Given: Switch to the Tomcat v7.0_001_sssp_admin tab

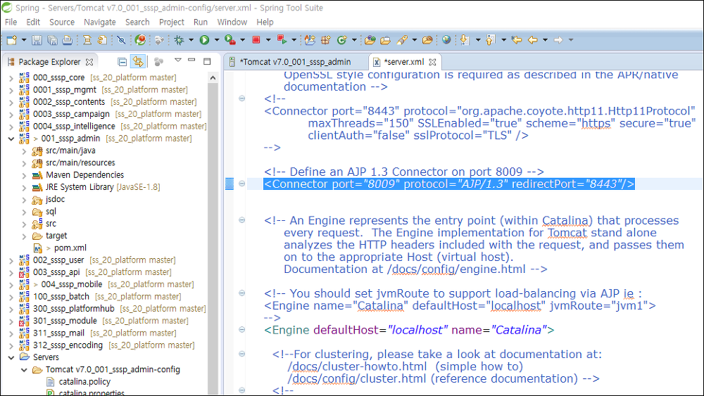Looking at the screenshot, I should [295, 62].
